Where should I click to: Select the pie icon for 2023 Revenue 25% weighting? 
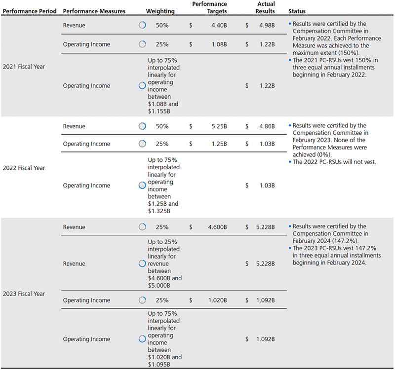142,227
